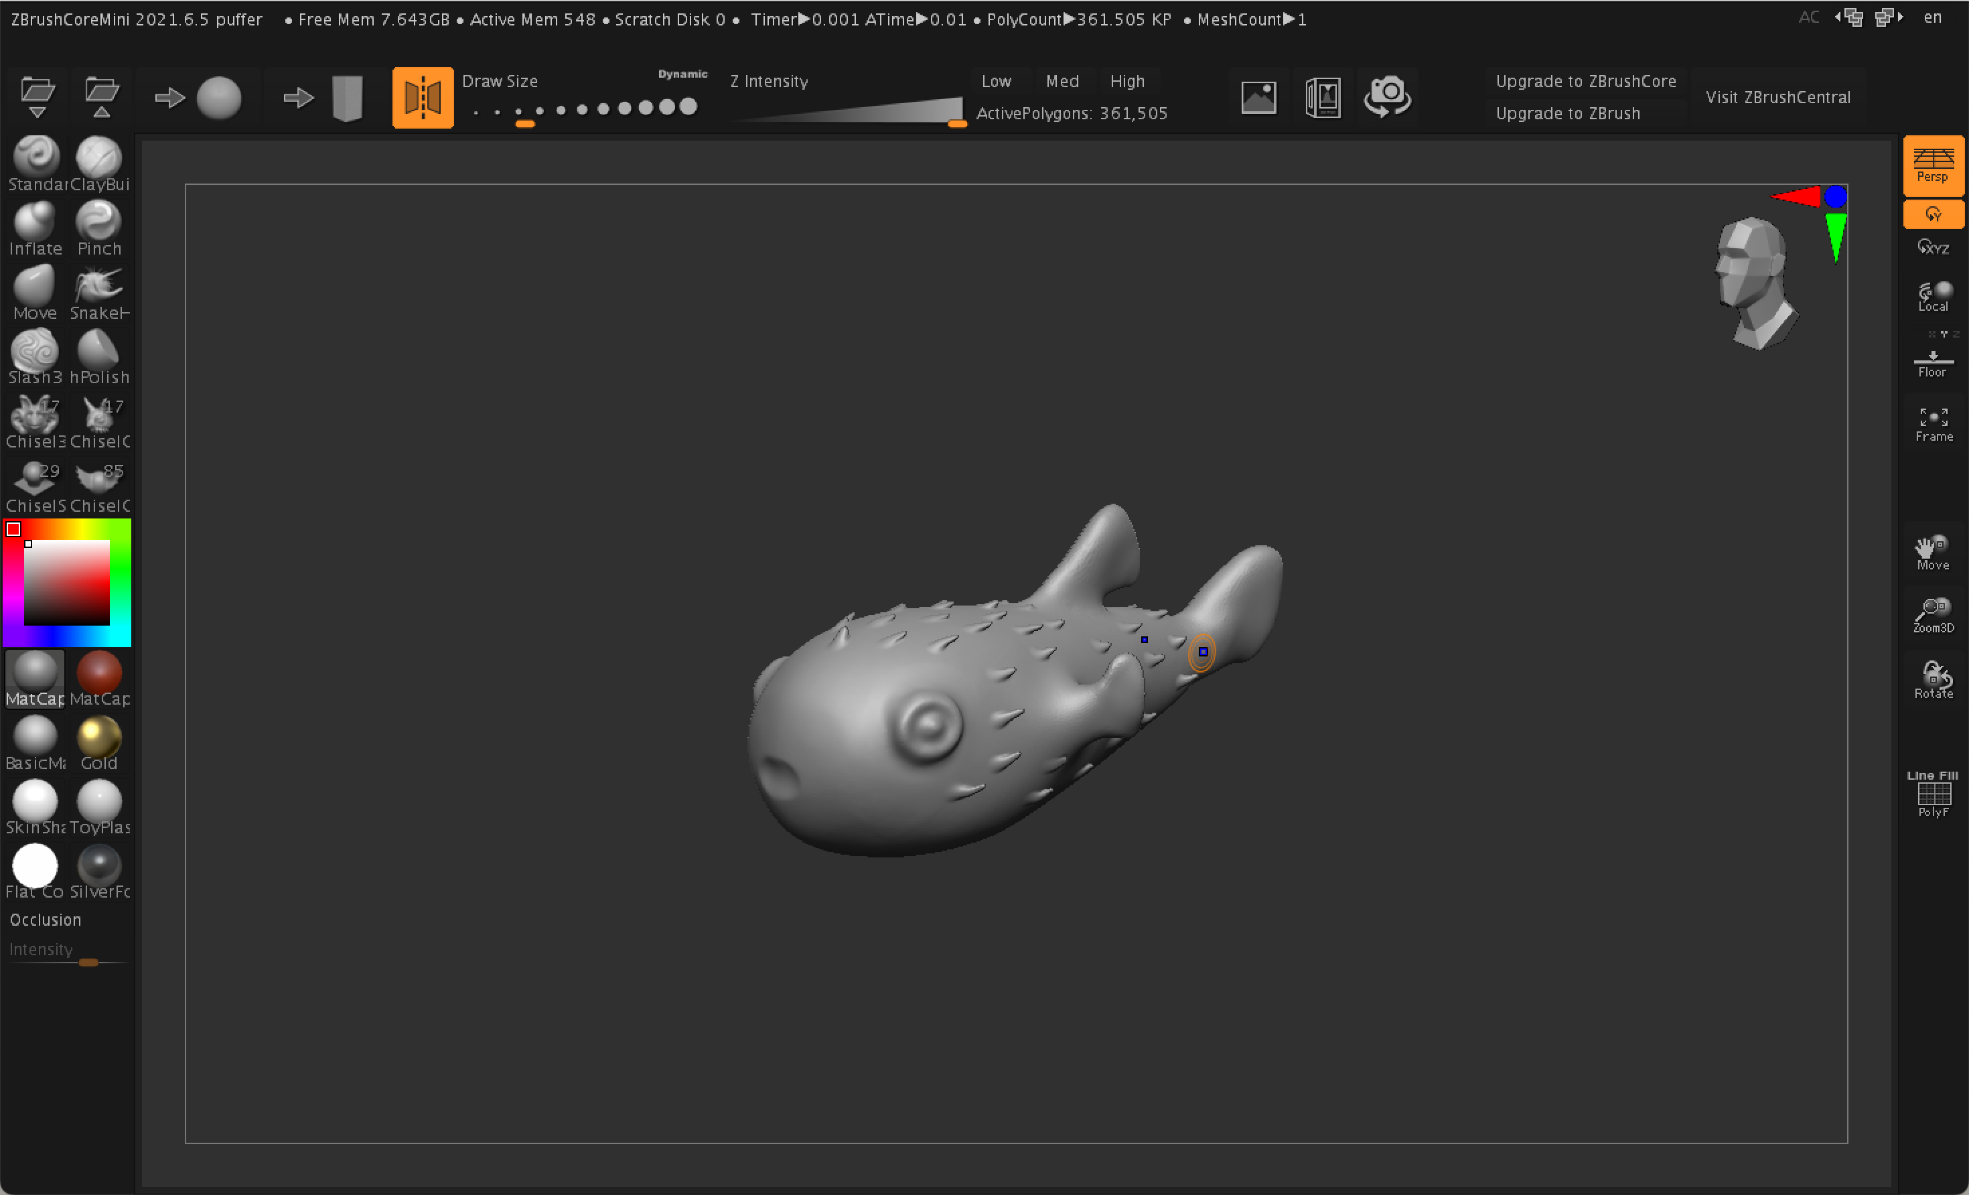Open the 3D print export icon
1969x1195 pixels.
point(1323,98)
